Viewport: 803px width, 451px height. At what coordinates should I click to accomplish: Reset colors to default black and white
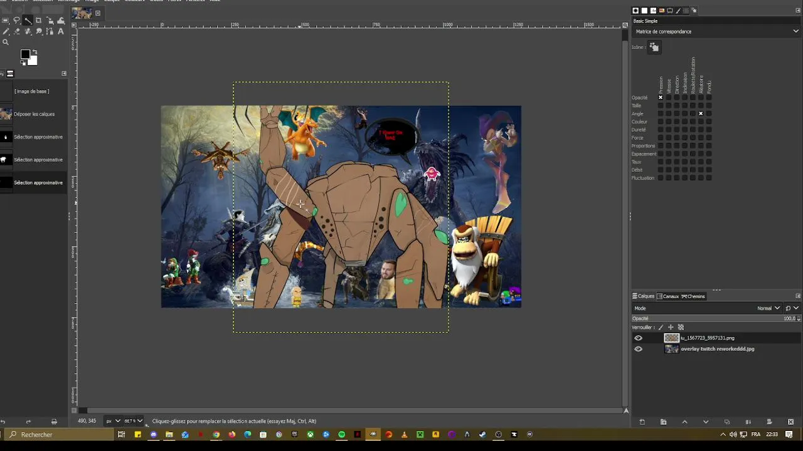(x=23, y=63)
